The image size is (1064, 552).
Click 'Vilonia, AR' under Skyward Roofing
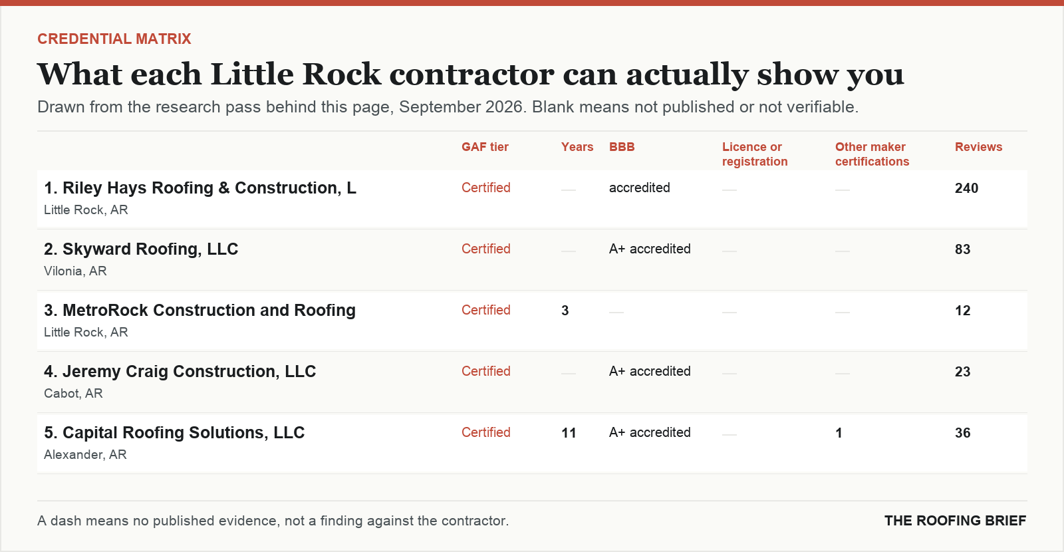click(75, 271)
